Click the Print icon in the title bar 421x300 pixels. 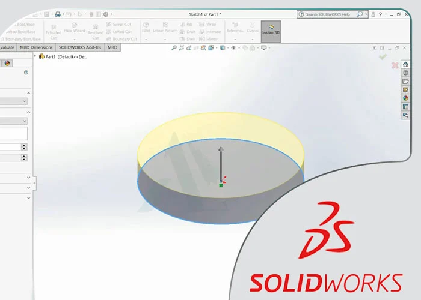click(x=58, y=14)
